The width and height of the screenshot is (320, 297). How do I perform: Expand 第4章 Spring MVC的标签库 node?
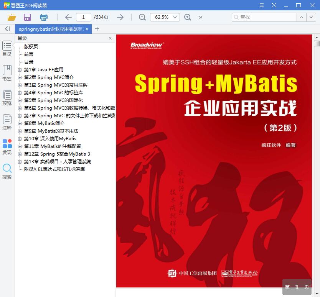[x=20, y=93]
